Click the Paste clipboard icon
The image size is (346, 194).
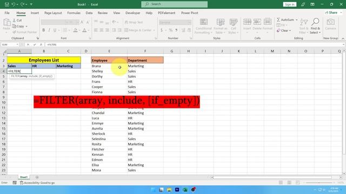point(6,22)
